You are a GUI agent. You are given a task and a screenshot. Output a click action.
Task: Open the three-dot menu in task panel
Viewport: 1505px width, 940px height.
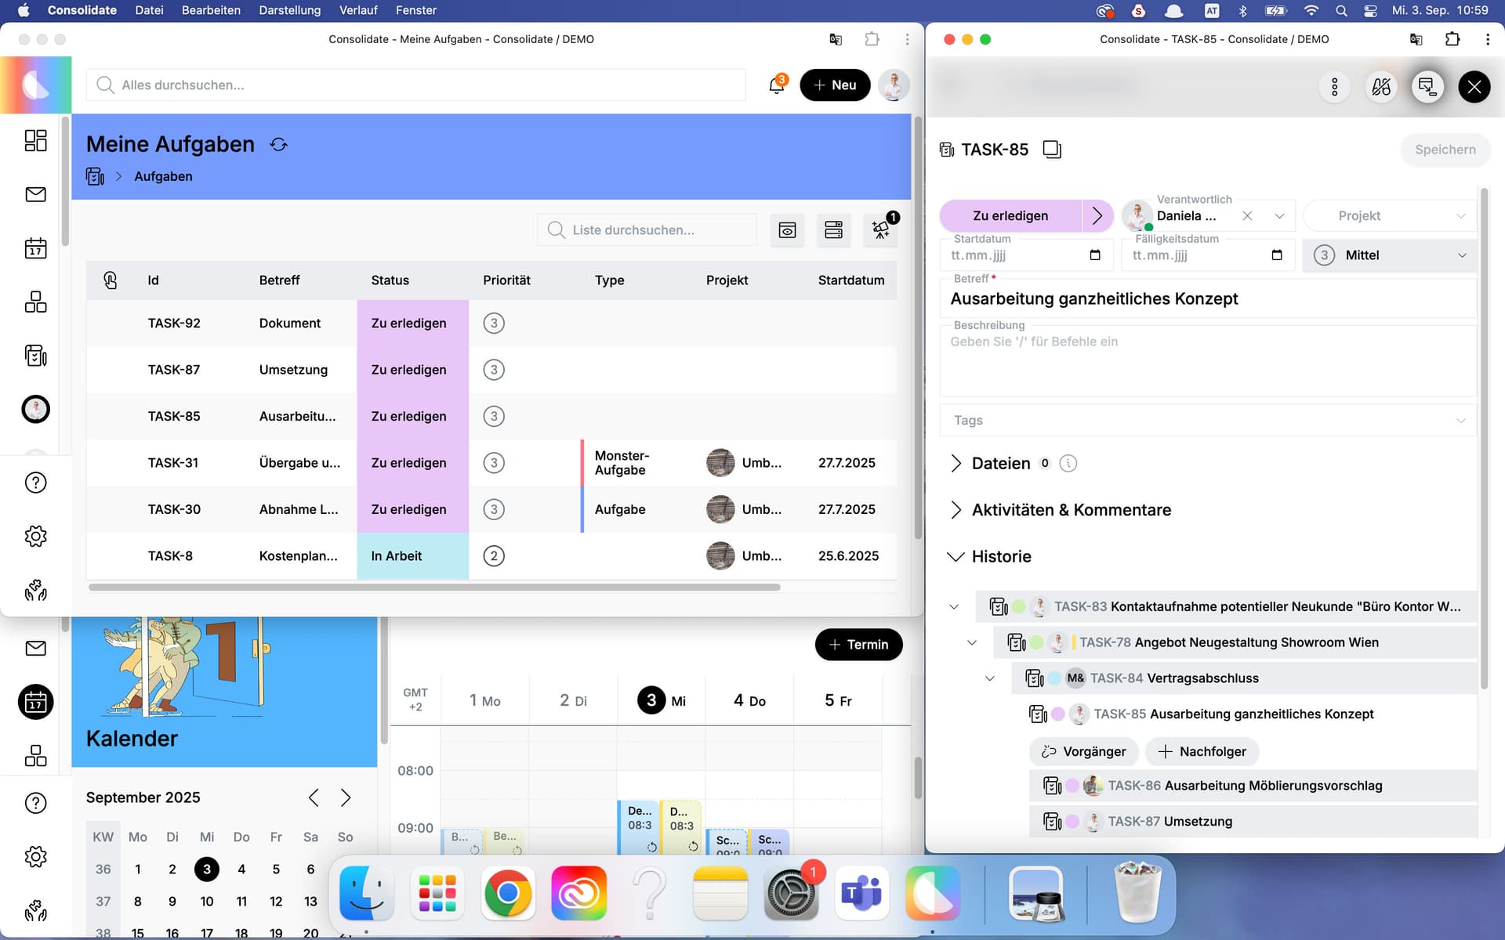pyautogui.click(x=1334, y=86)
